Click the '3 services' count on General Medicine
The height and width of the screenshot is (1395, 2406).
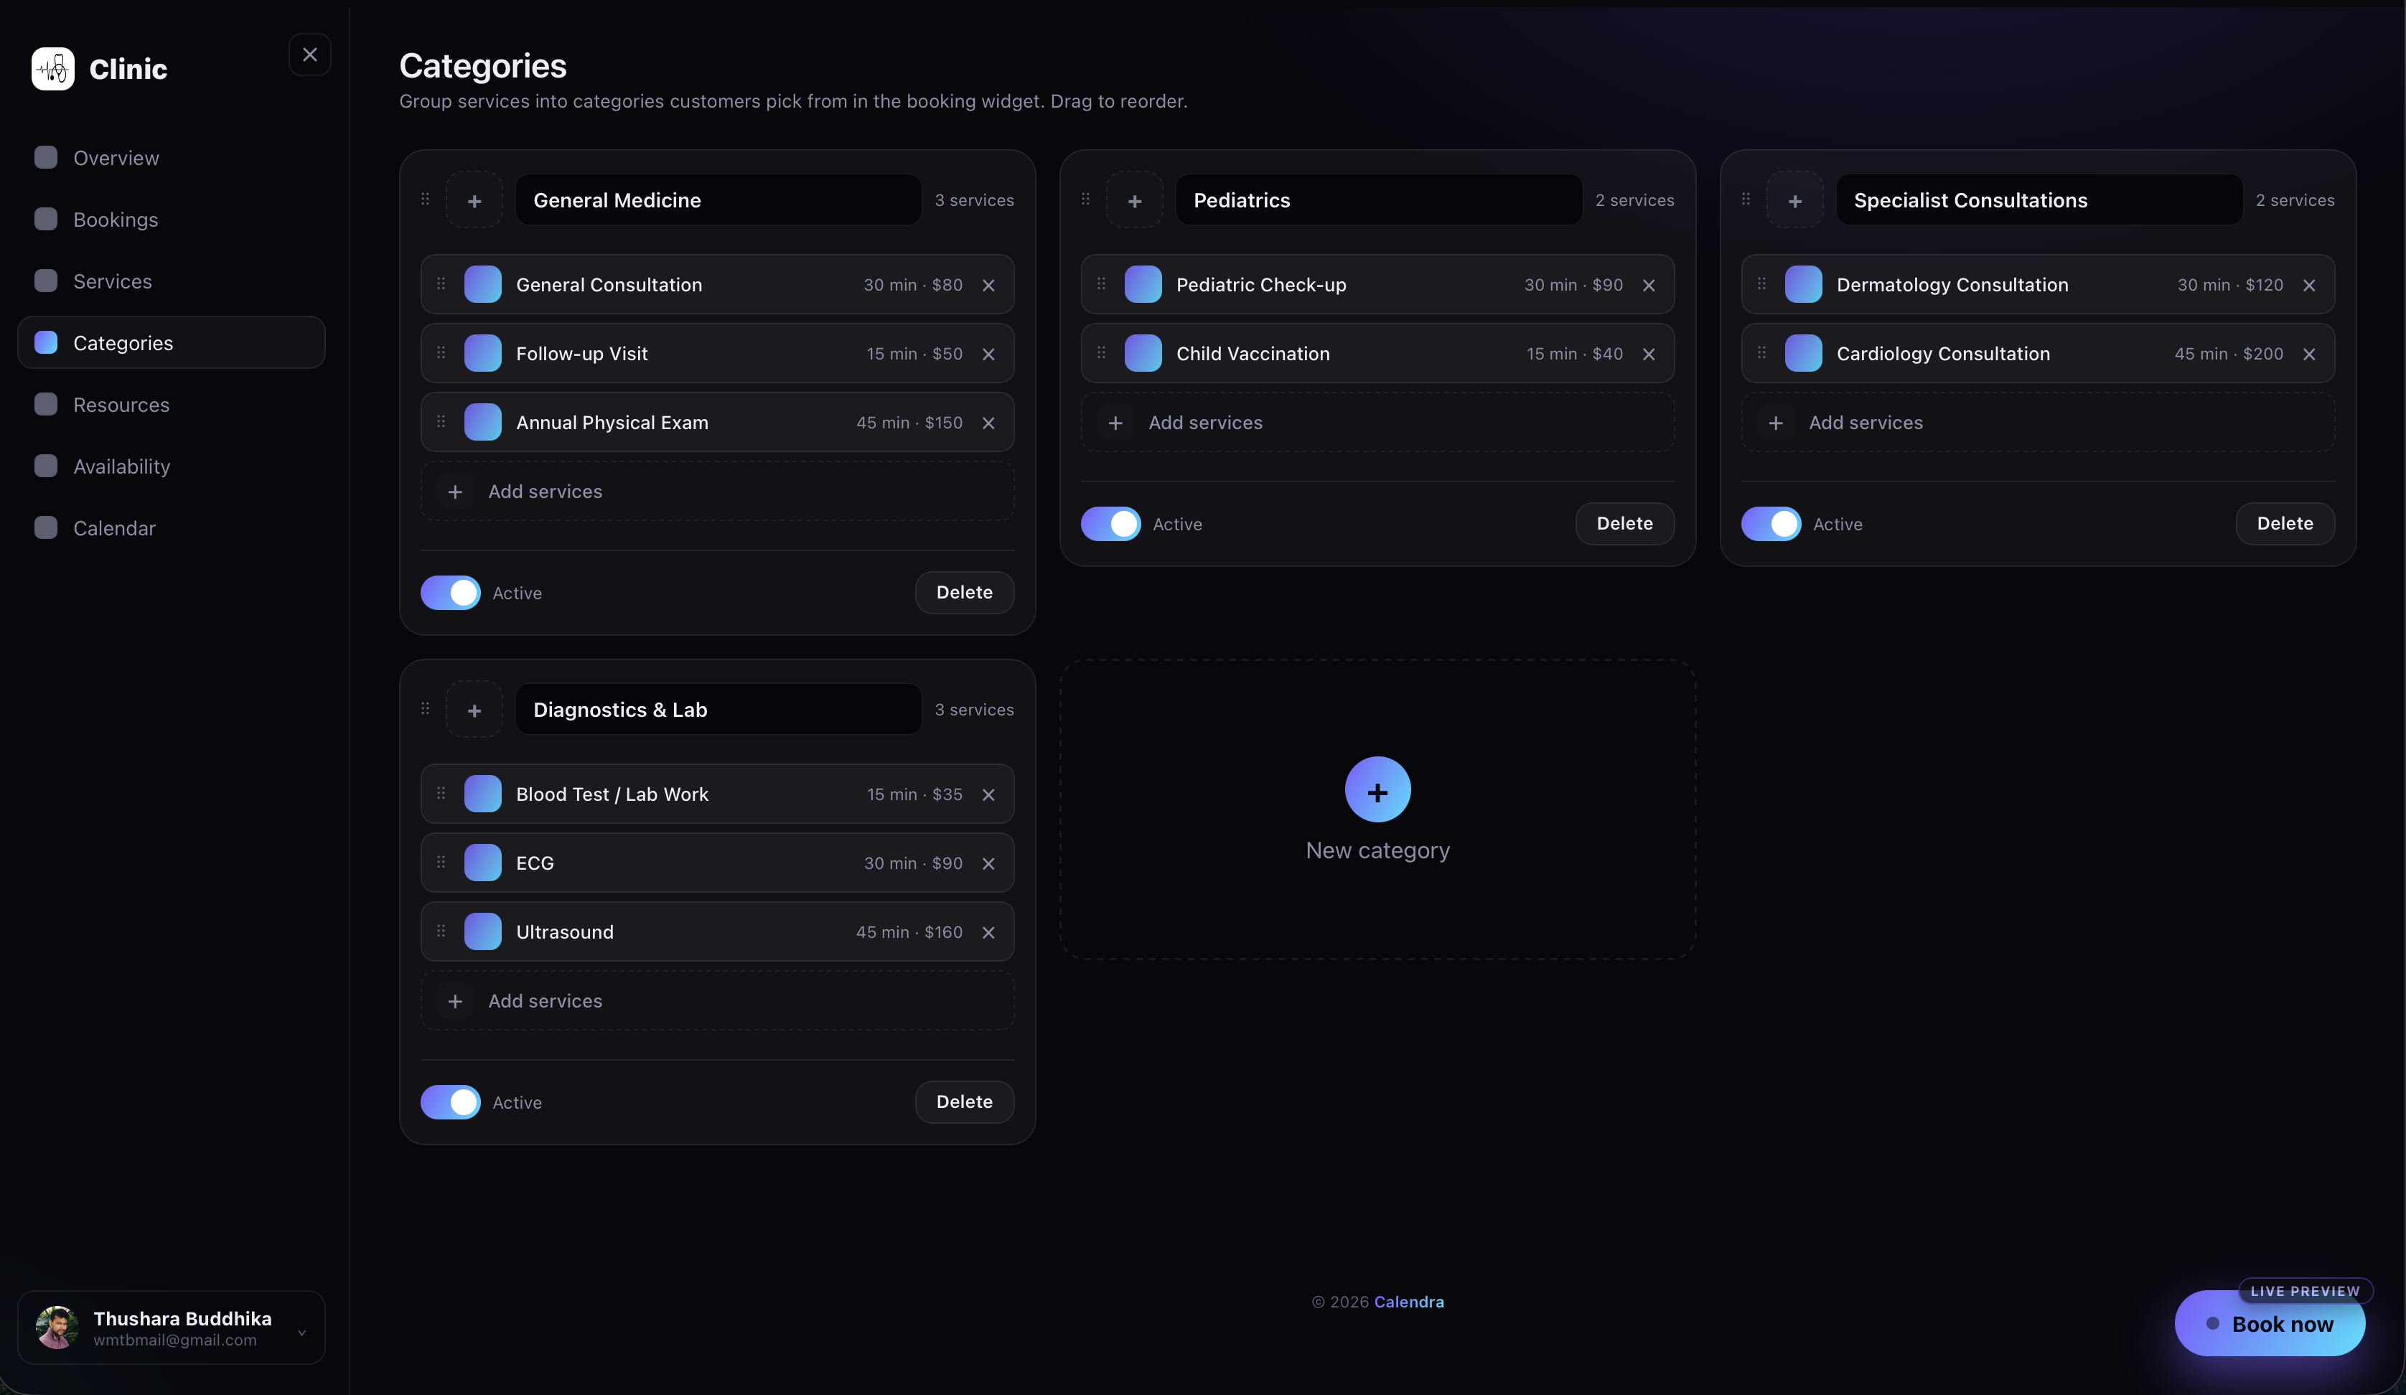click(x=974, y=200)
